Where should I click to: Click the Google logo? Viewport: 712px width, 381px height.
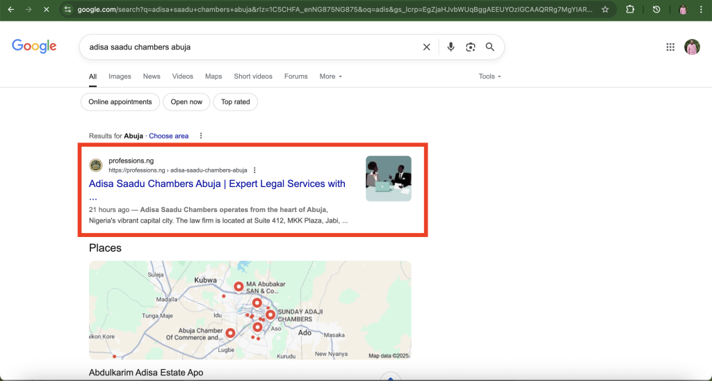(x=34, y=47)
